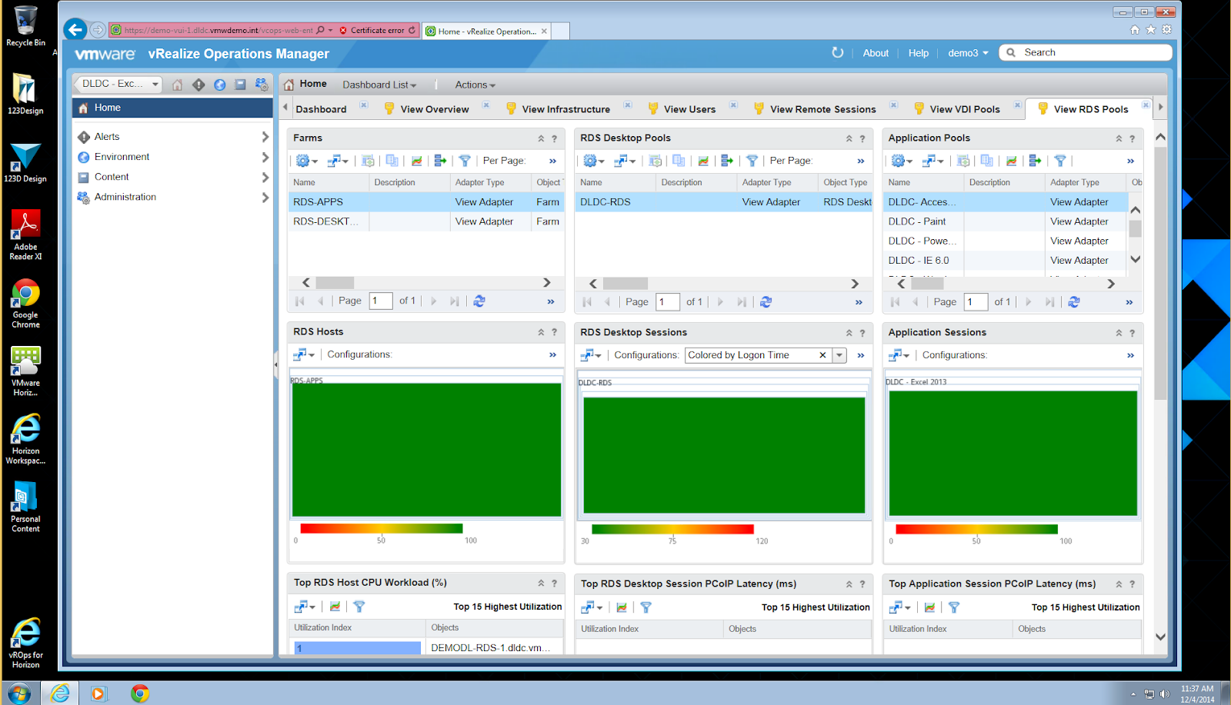This screenshot has height=705, width=1231.
Task: Click the RDS Desktop Pools horizontal scrollbar thumb
Action: pyautogui.click(x=625, y=284)
